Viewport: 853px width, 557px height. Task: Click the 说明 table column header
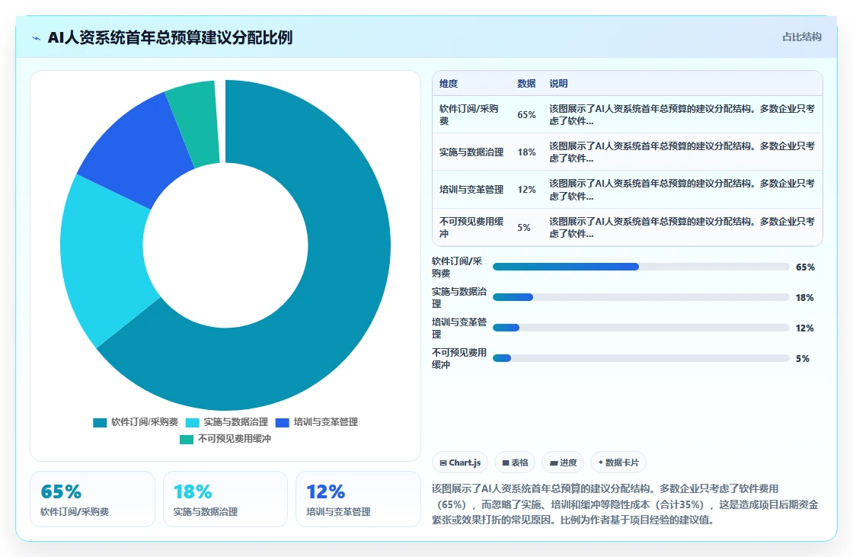(559, 84)
